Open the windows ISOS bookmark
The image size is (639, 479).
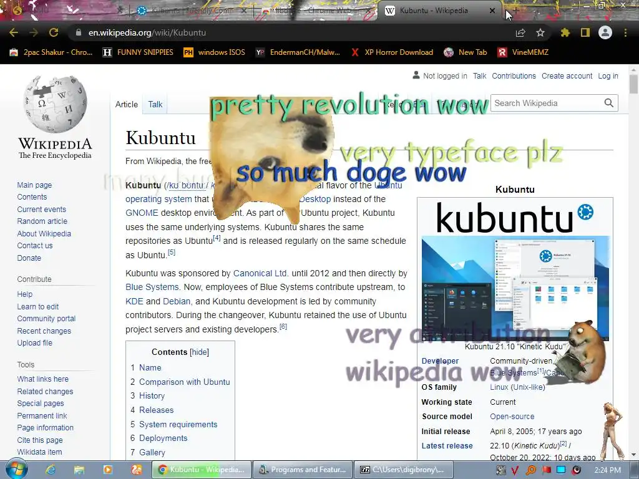[x=215, y=52]
